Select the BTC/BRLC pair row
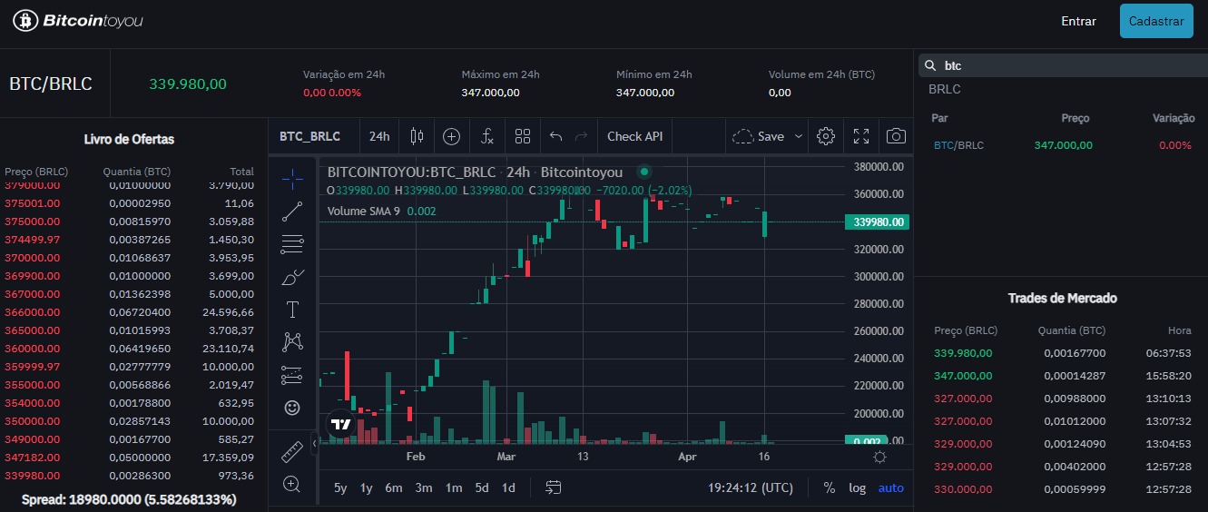1208x512 pixels. coord(1061,145)
